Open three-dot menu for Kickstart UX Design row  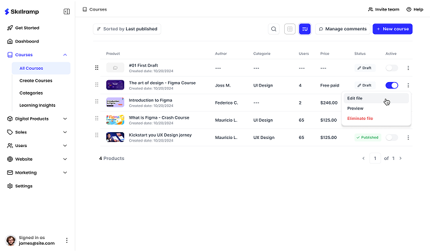click(408, 137)
